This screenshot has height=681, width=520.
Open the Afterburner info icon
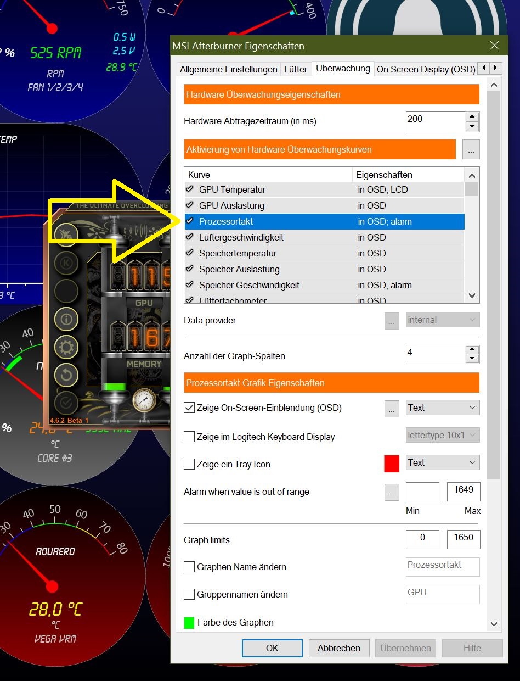point(66,319)
